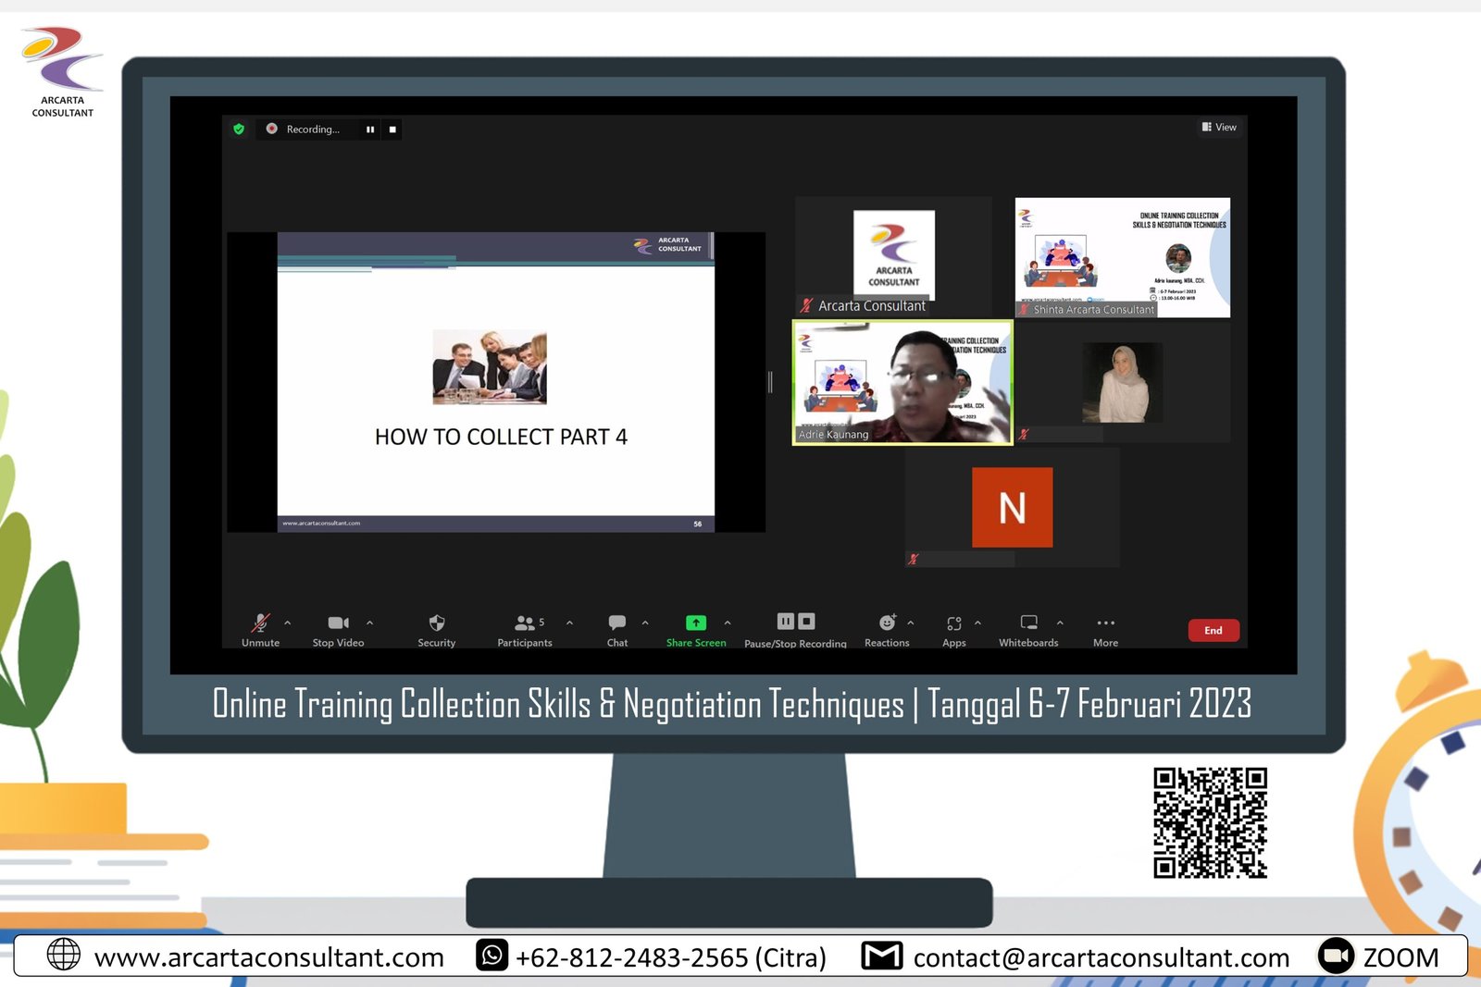This screenshot has height=987, width=1481.
Task: Stop recording from the top indicator
Action: (x=392, y=130)
